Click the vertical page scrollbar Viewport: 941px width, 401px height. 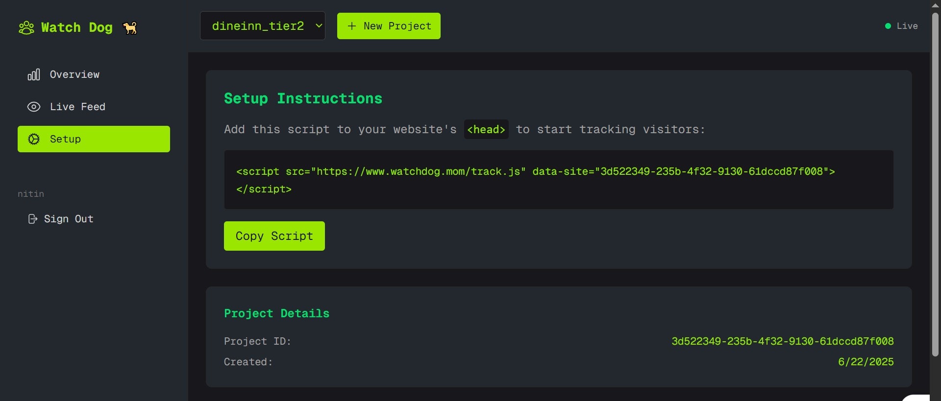(x=935, y=185)
